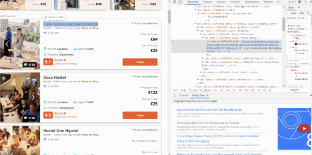
Task: Switch to the Elements panel tab
Action: (193, 2)
